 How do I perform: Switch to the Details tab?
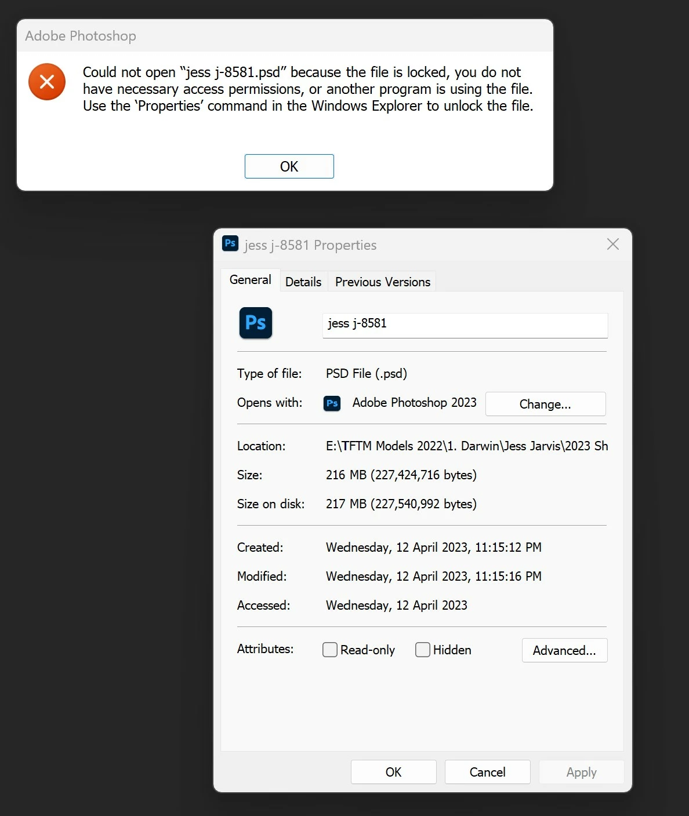pyautogui.click(x=303, y=282)
